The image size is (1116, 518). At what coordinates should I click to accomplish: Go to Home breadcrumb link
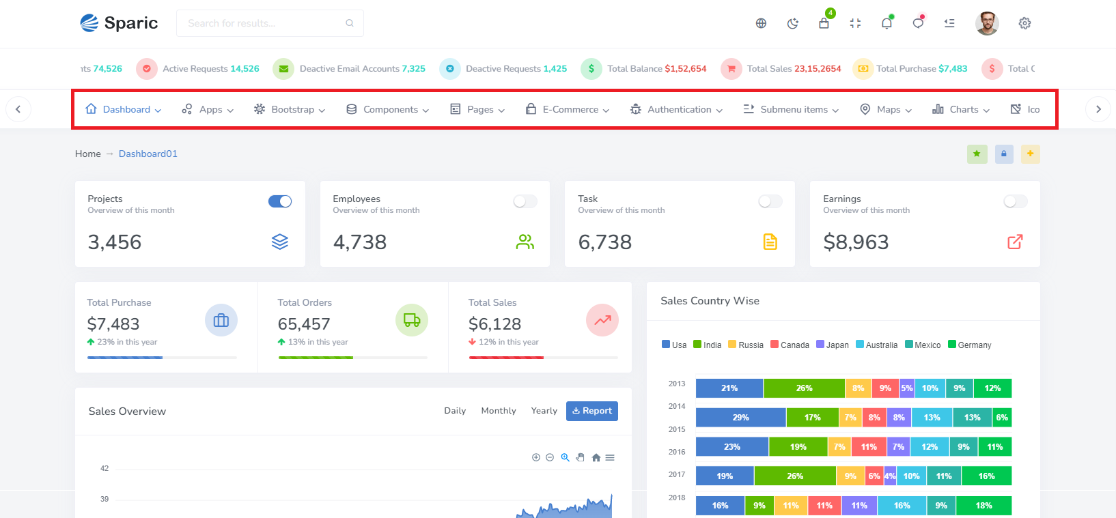click(88, 154)
